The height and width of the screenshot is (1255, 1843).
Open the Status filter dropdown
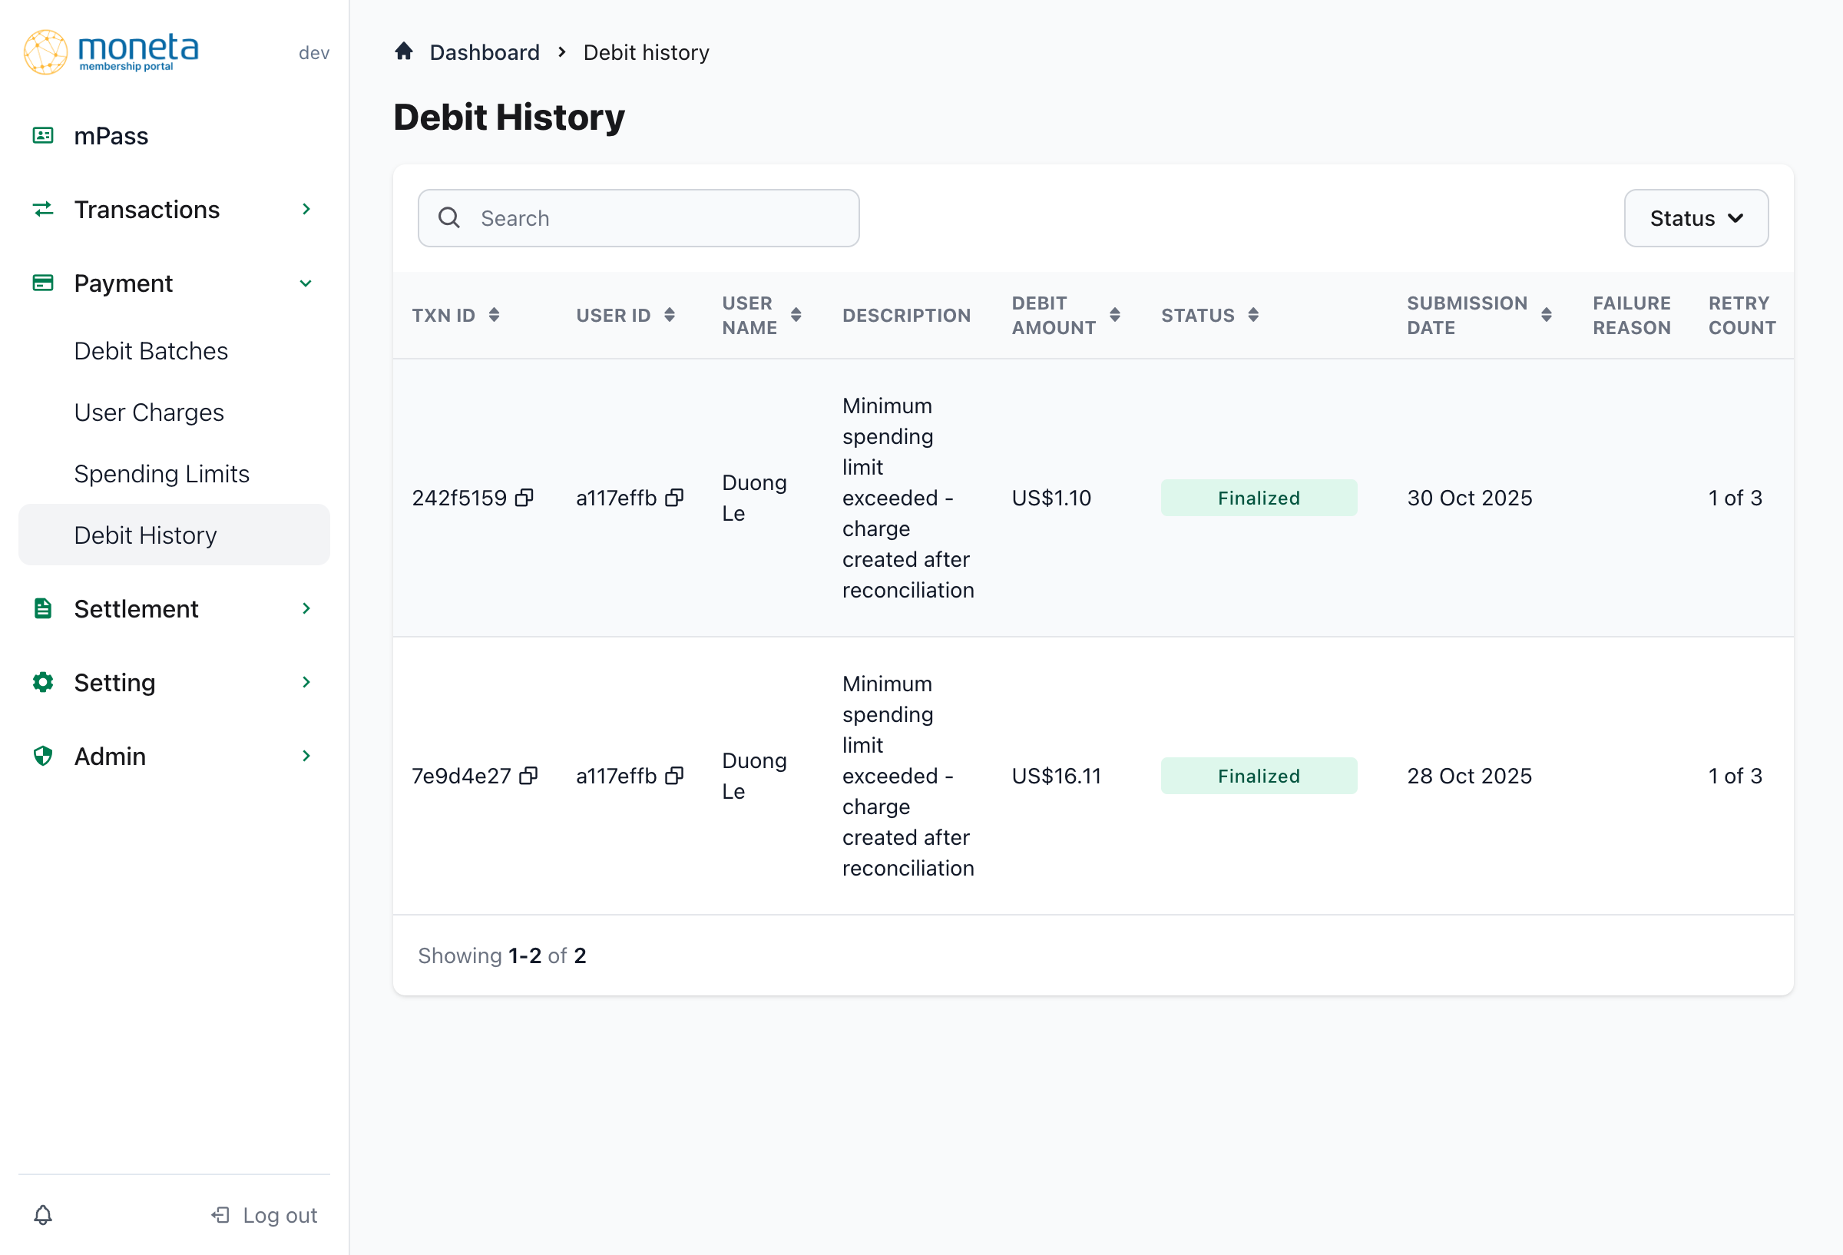pos(1696,218)
